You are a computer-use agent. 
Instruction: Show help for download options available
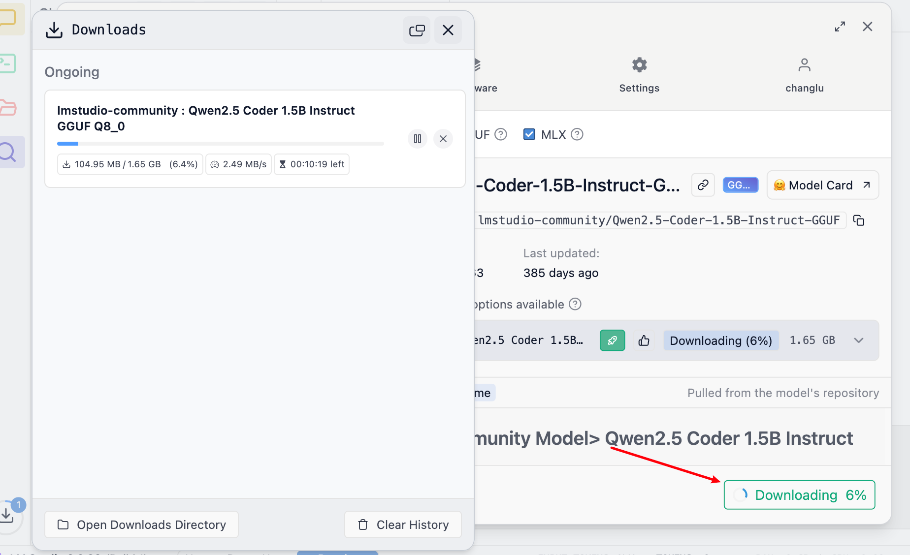(x=575, y=304)
